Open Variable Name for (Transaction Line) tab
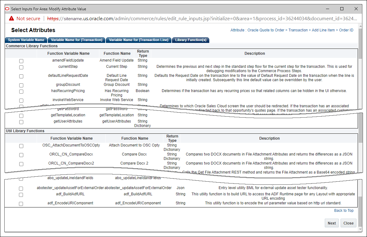The width and height of the screenshot is (367, 237). [138, 40]
